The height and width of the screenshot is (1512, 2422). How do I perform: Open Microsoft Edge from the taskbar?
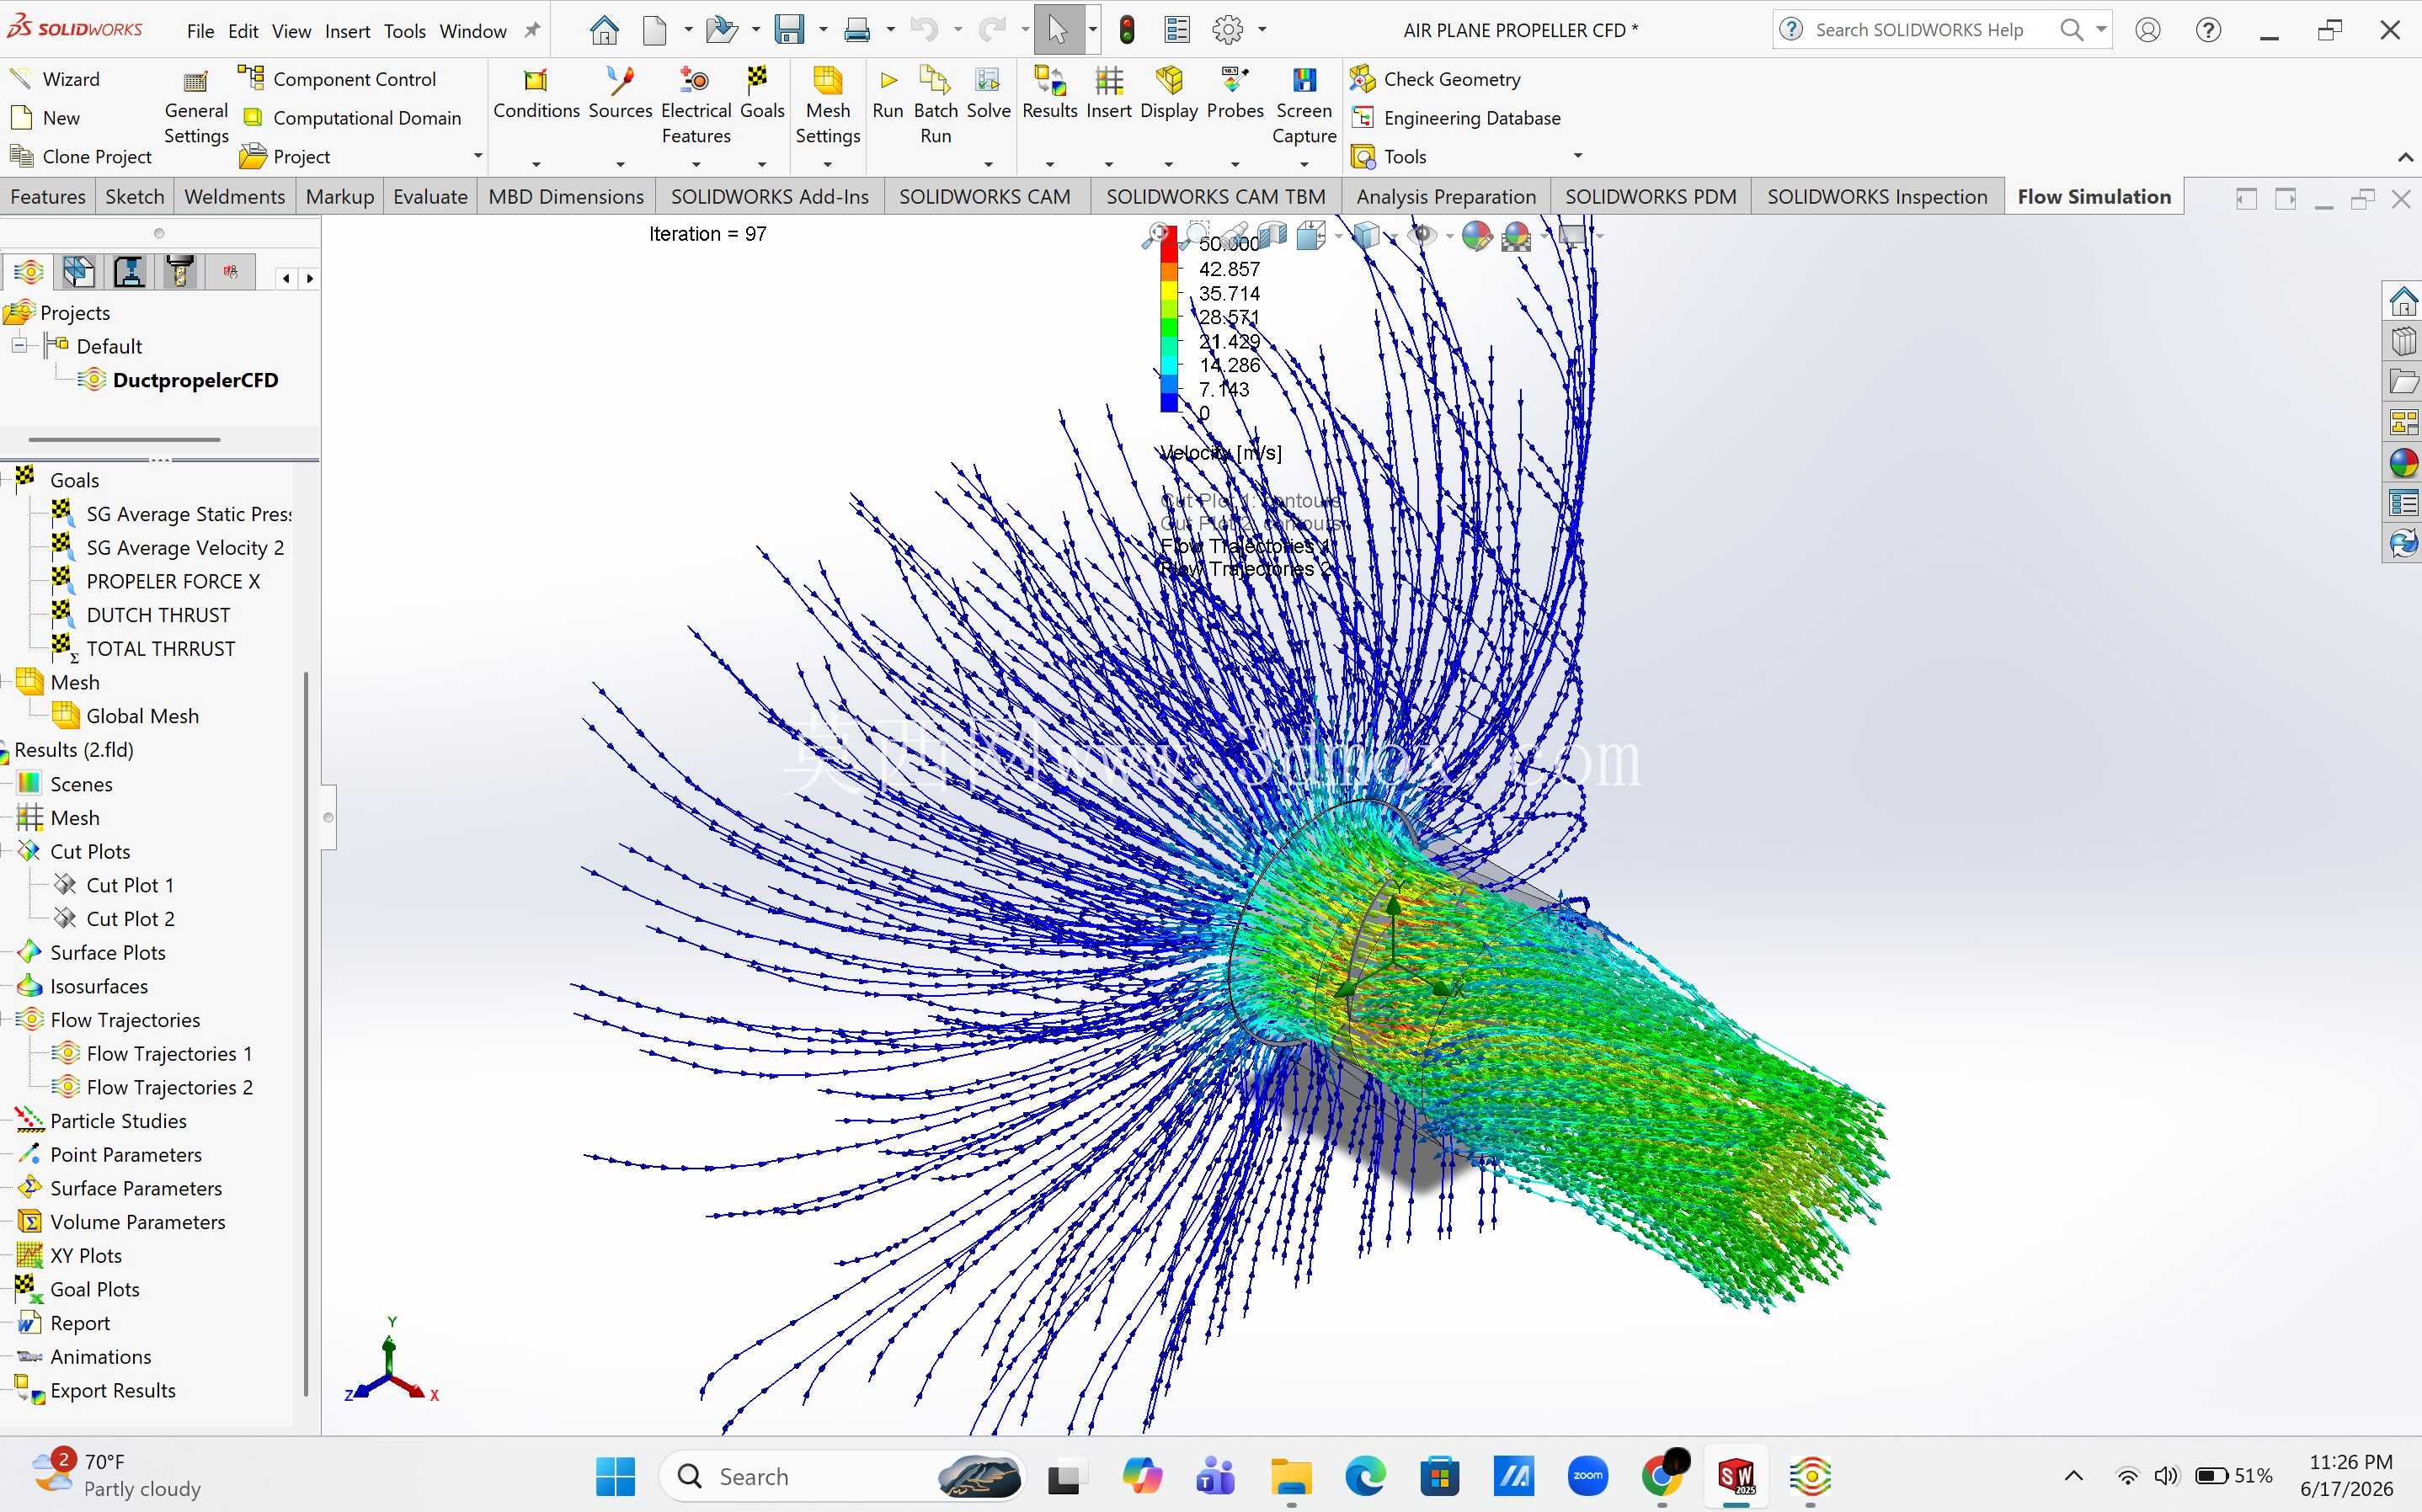(1365, 1476)
